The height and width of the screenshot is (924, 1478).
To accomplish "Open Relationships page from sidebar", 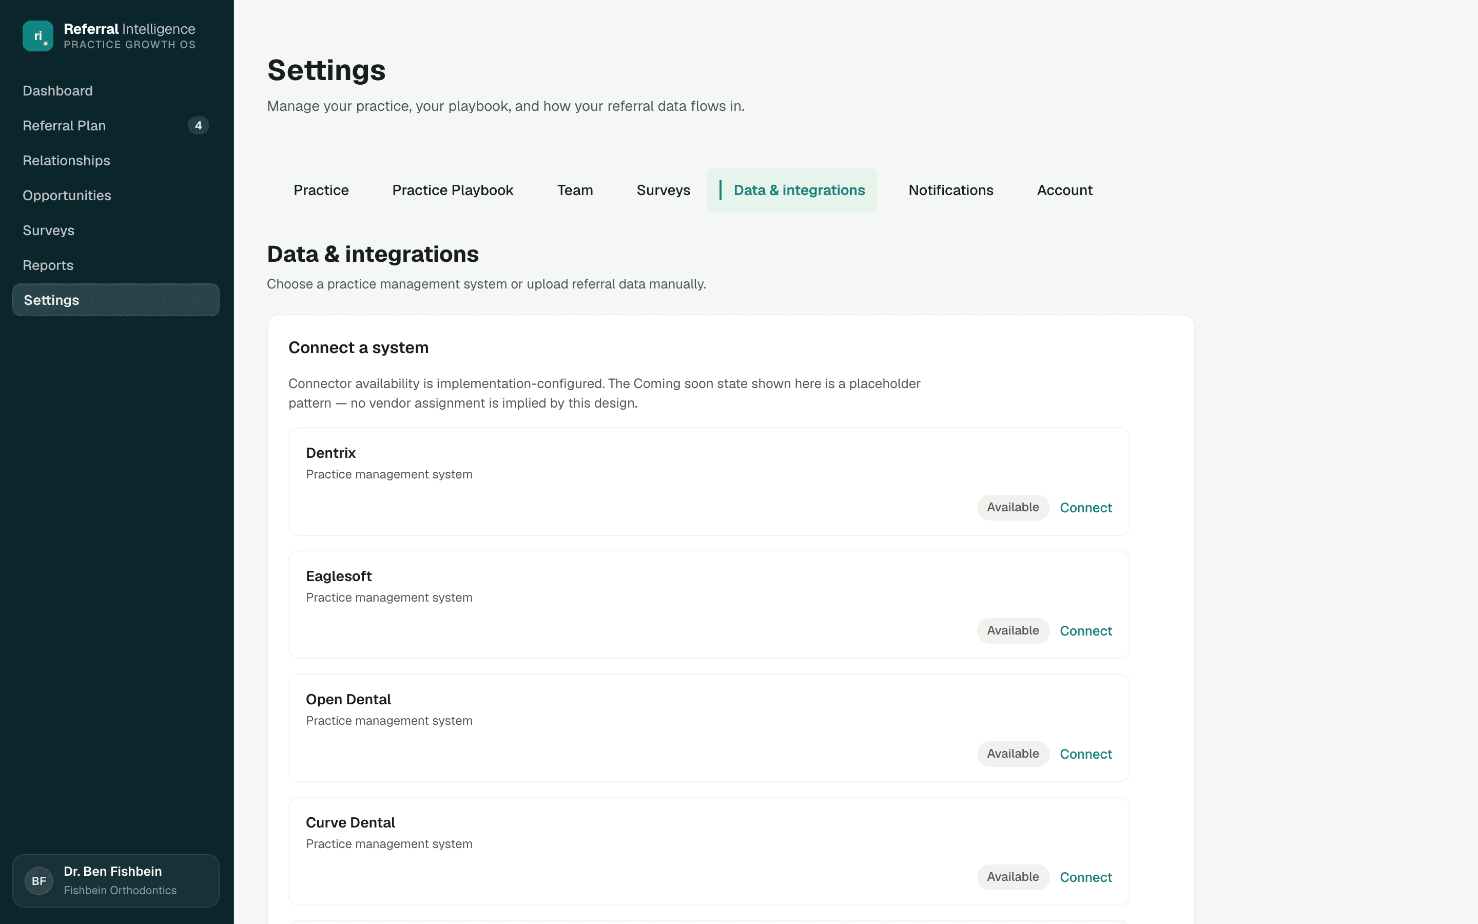I will (66, 160).
